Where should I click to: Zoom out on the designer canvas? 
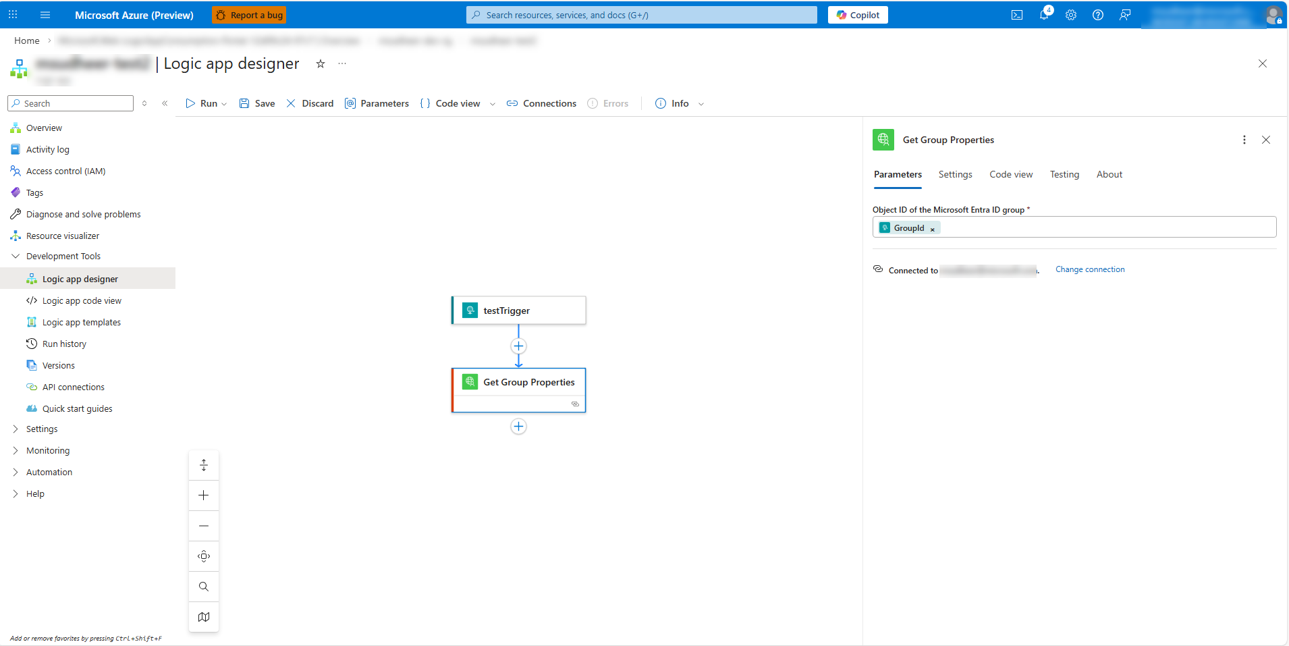204,526
